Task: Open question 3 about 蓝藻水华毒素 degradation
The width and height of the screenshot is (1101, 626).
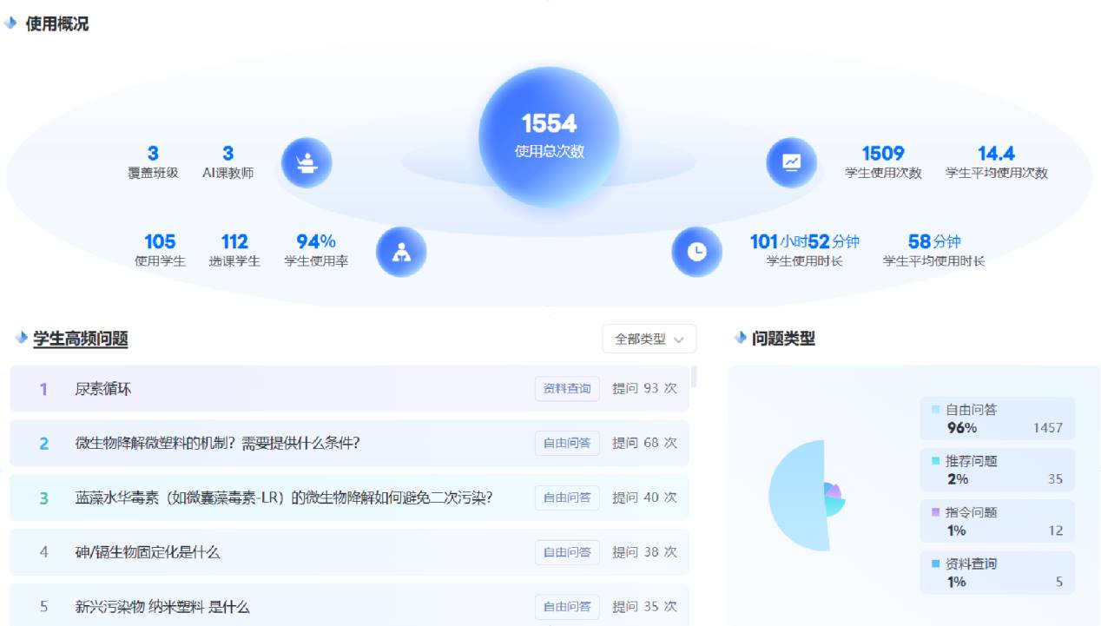Action: pos(283,498)
